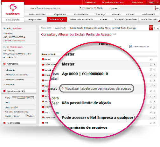Open Personalização e Segurança

coord(113,2)
